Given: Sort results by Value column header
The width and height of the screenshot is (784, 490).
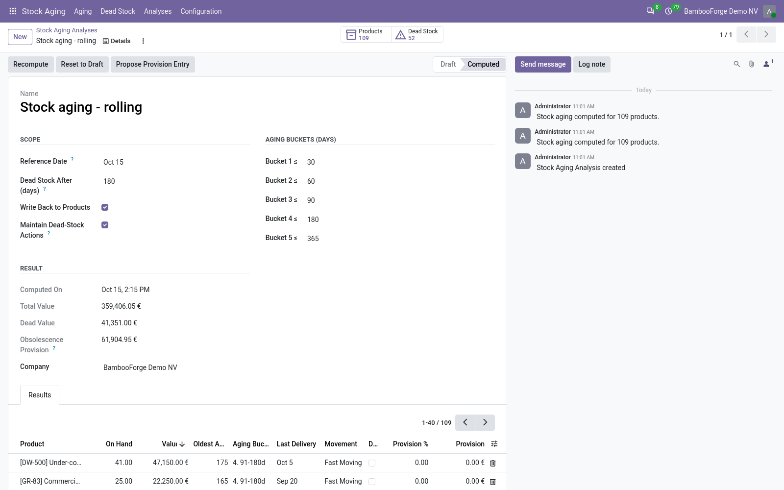Looking at the screenshot, I should point(170,444).
